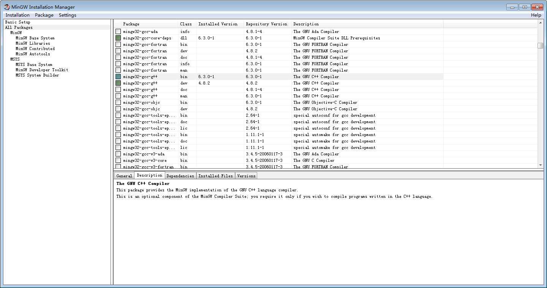Switch to the Installed Files tab

216,176
